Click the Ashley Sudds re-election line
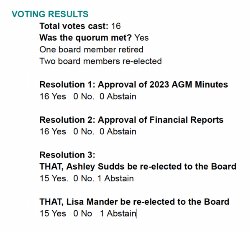This screenshot has height=232, width=251. coord(138,167)
